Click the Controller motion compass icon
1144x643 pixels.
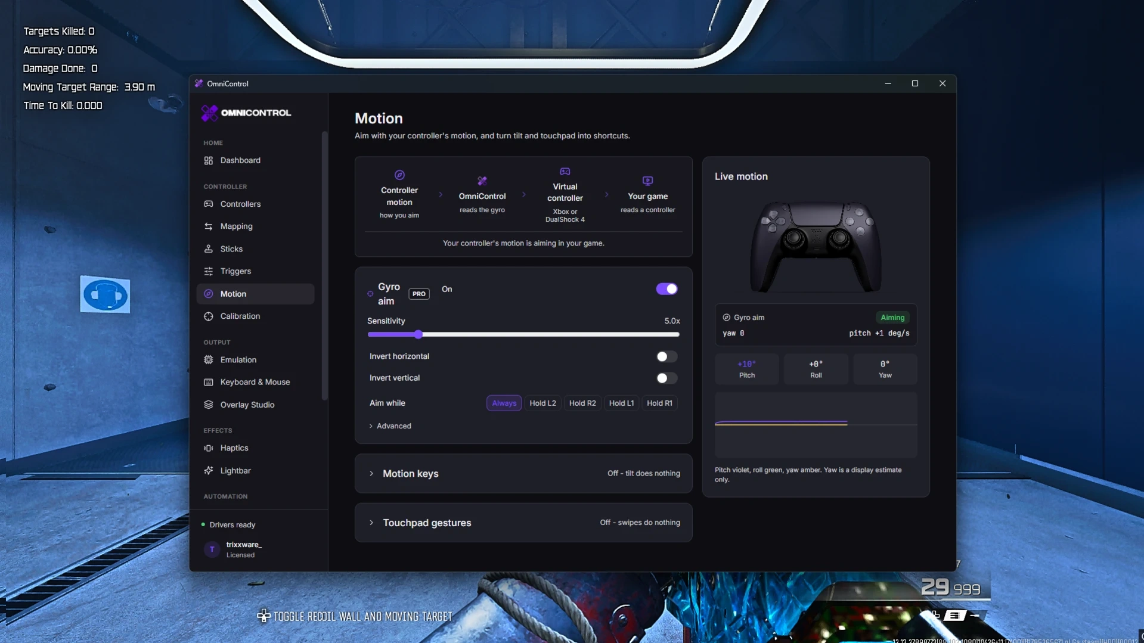[x=399, y=175]
